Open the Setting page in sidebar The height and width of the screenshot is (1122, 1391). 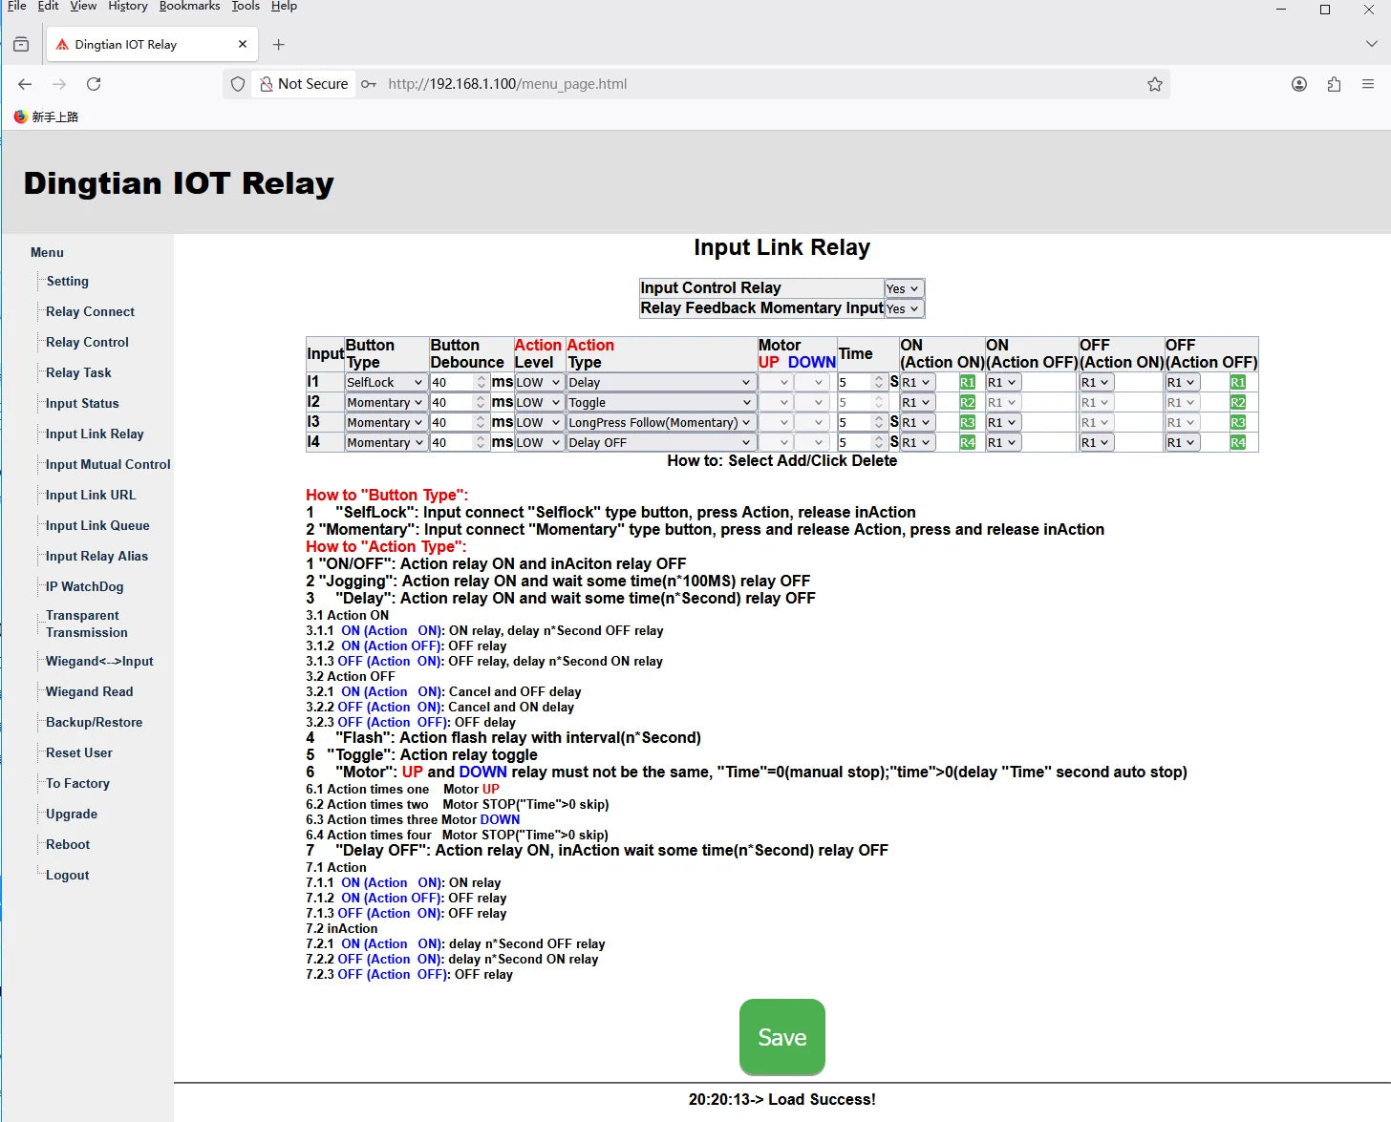67,281
